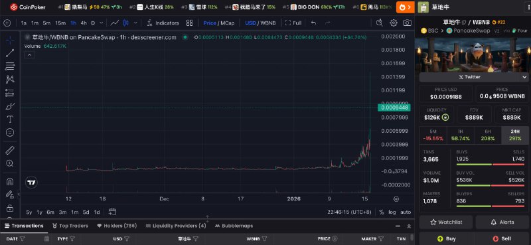Open the D timeframe dropdown arrow
Image resolution: width=531 pixels, height=245 pixels.
coord(102,23)
